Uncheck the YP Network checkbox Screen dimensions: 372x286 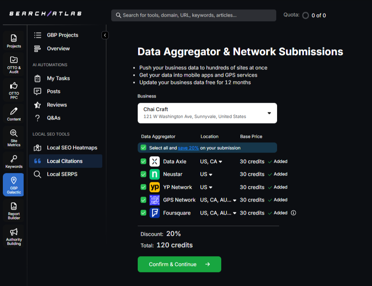point(143,187)
